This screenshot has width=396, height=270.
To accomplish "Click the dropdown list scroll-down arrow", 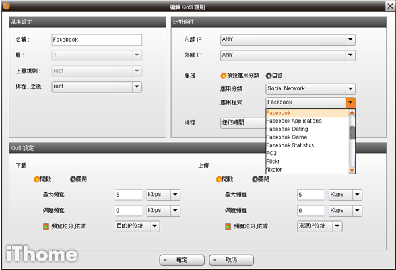I will pyautogui.click(x=352, y=170).
